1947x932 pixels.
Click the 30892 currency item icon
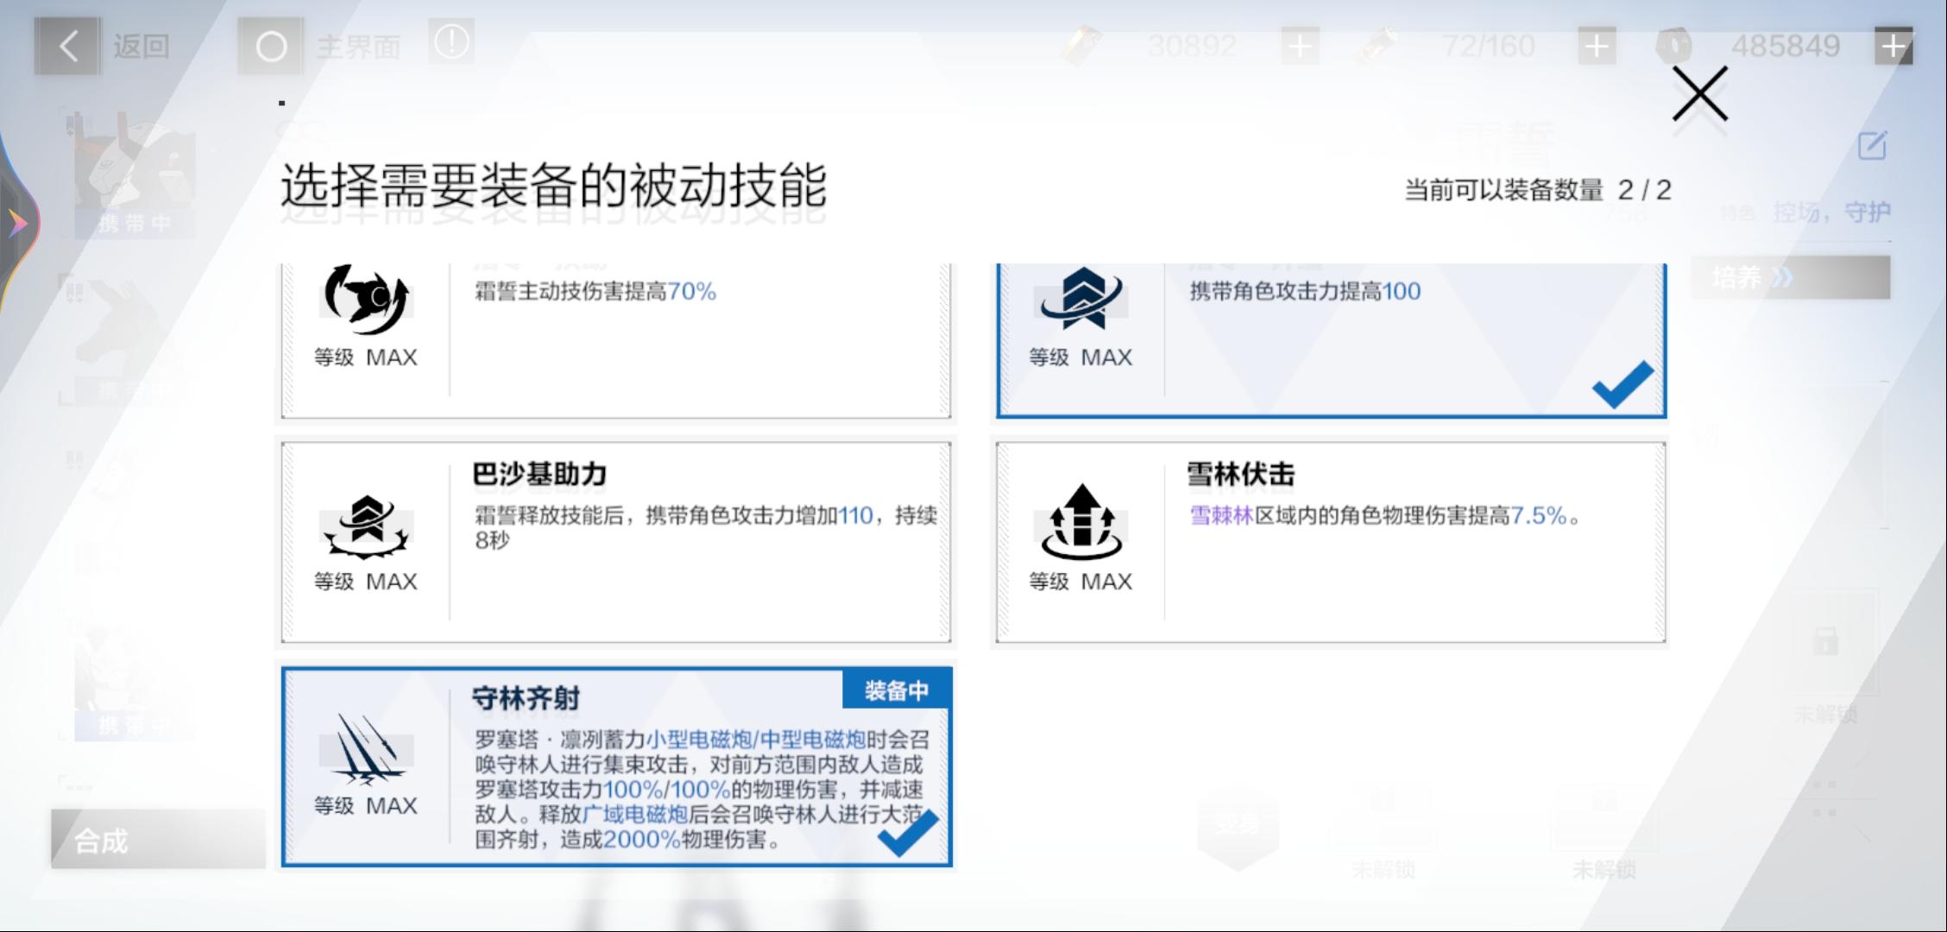(x=1081, y=45)
